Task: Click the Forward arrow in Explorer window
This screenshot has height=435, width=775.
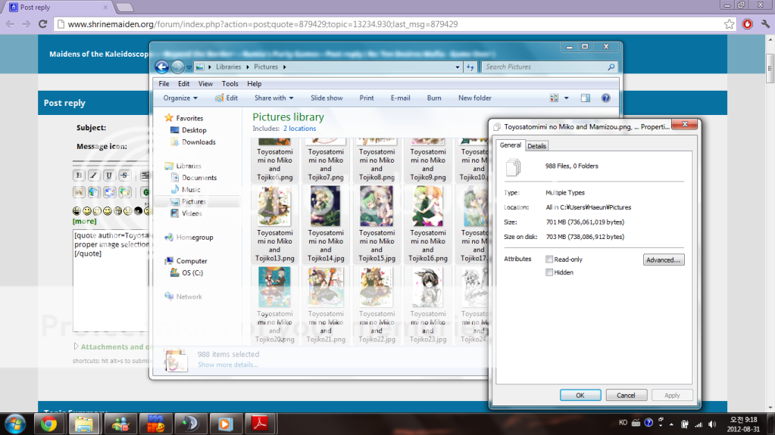Action: click(178, 67)
